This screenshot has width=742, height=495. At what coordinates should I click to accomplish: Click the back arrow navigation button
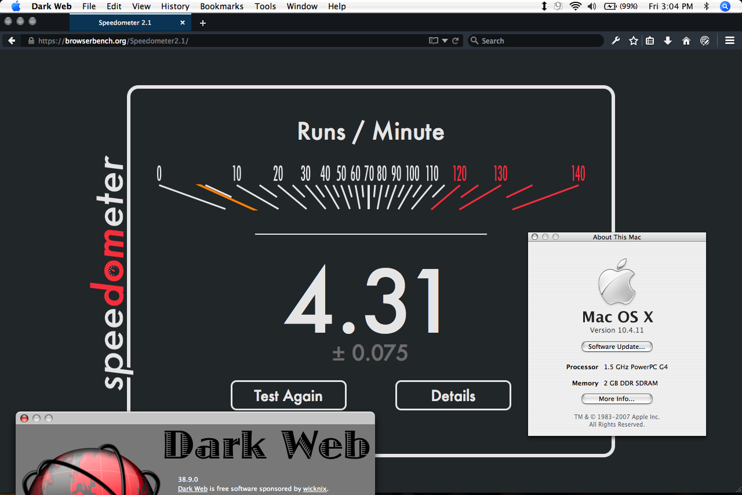pos(12,41)
